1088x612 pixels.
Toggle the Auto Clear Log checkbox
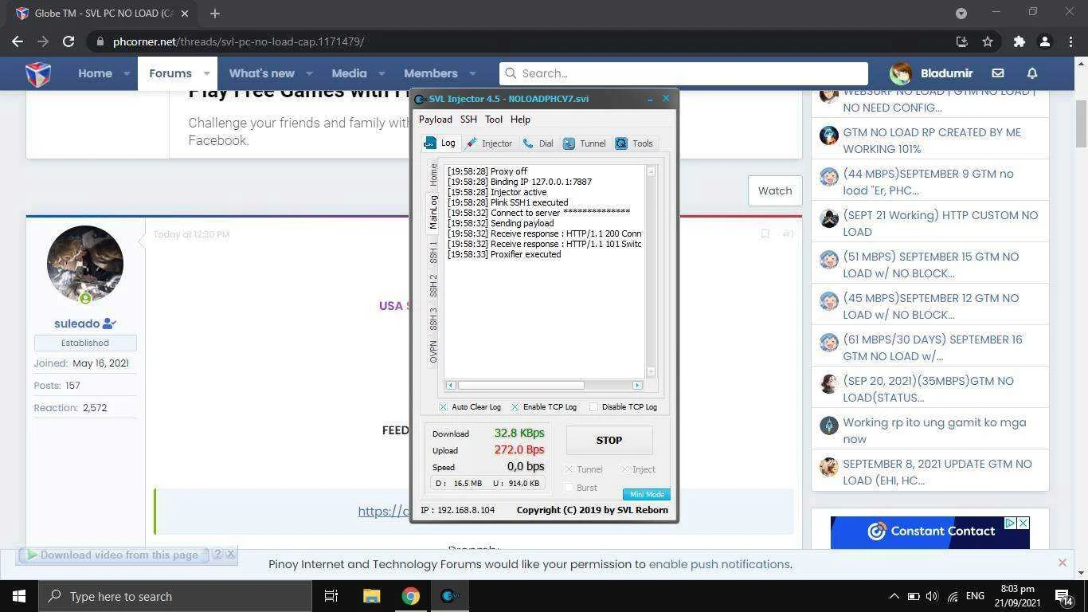(443, 406)
